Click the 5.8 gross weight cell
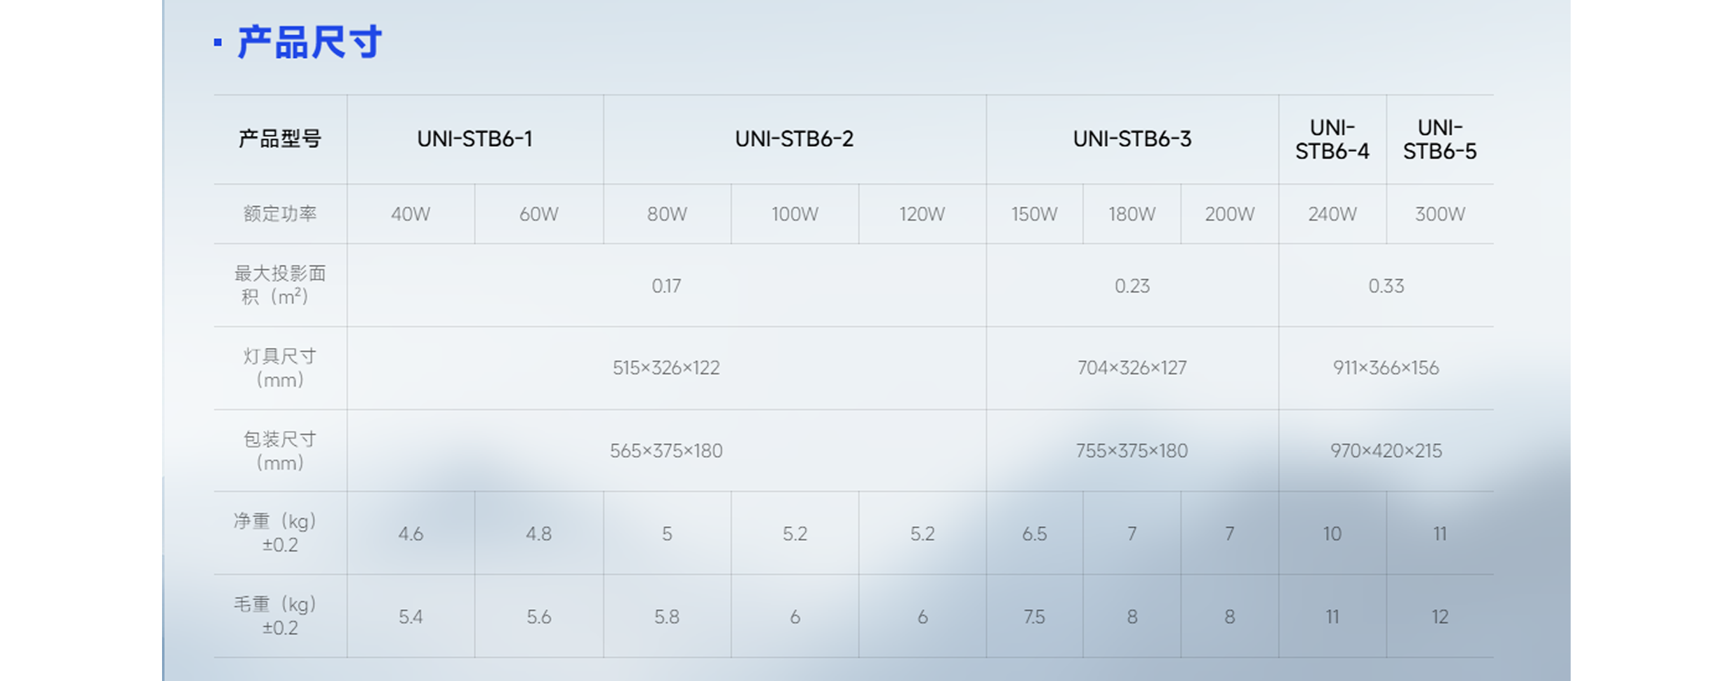Screen dimensions: 1732x681 [x=667, y=617]
